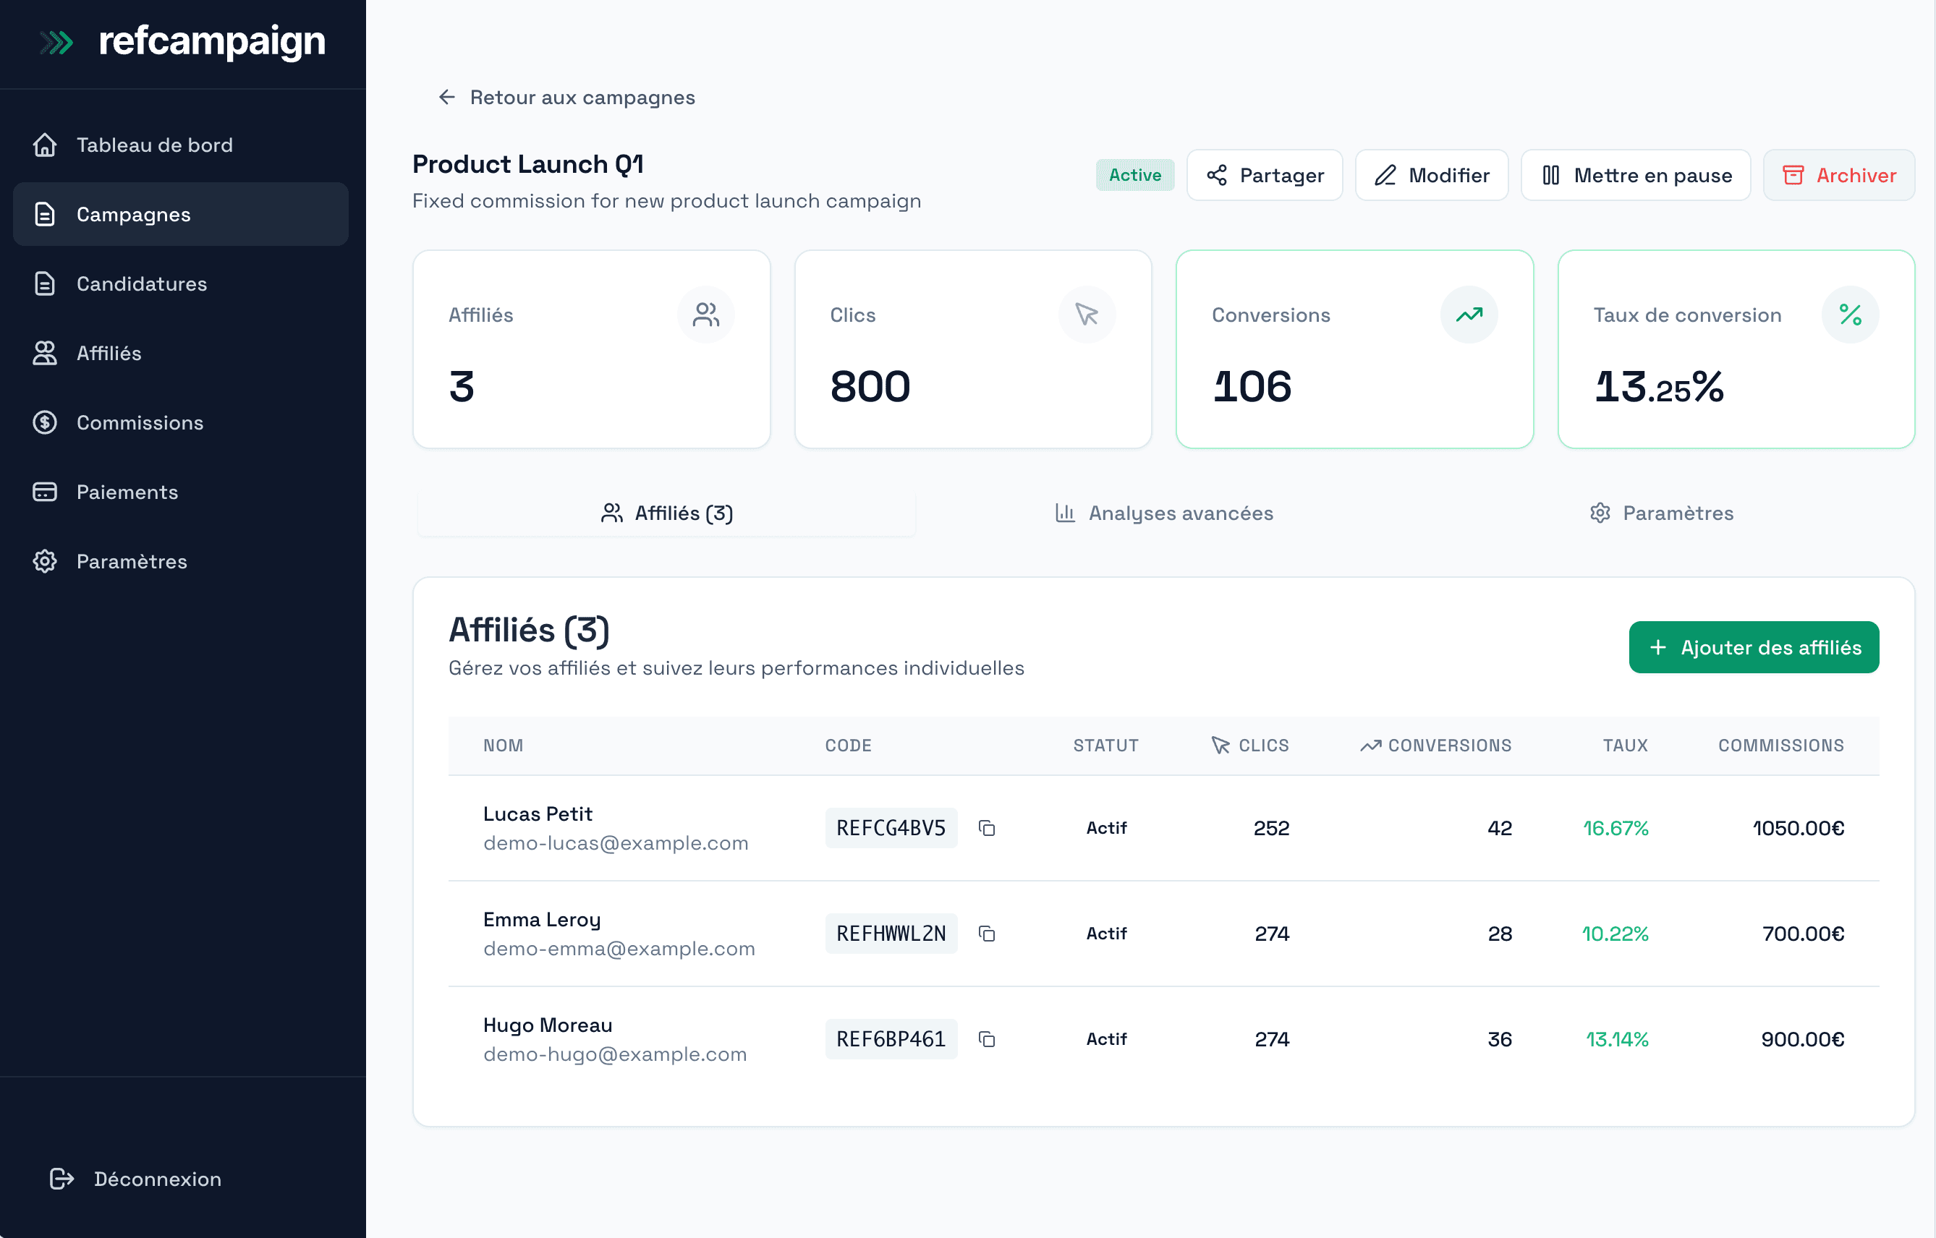The image size is (1936, 1238).
Task: Copy Lucas Petit's code REFCG4BV5
Action: click(987, 828)
